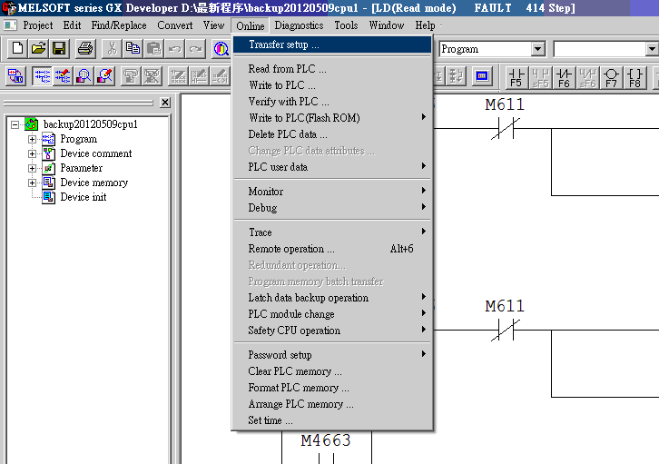659x464 pixels.
Task: Choose Clear PLC memory entry
Action: click(333, 371)
